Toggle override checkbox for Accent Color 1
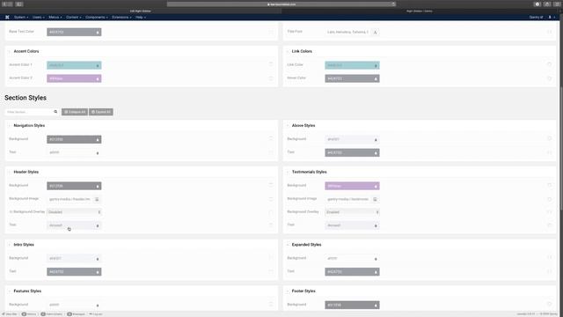The image size is (563, 317). click(x=271, y=64)
